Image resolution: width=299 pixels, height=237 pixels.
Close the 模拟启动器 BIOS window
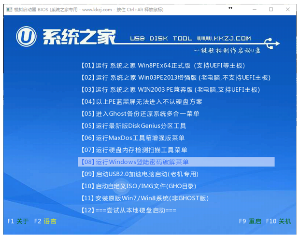(x=288, y=9)
